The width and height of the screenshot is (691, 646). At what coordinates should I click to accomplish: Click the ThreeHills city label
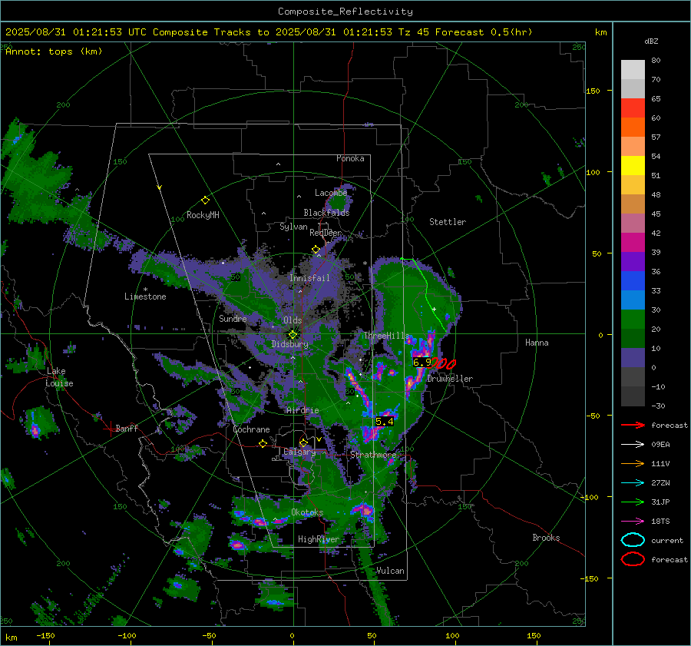[x=386, y=336]
